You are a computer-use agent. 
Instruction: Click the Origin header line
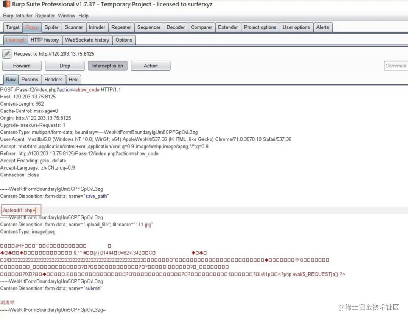coord(36,118)
